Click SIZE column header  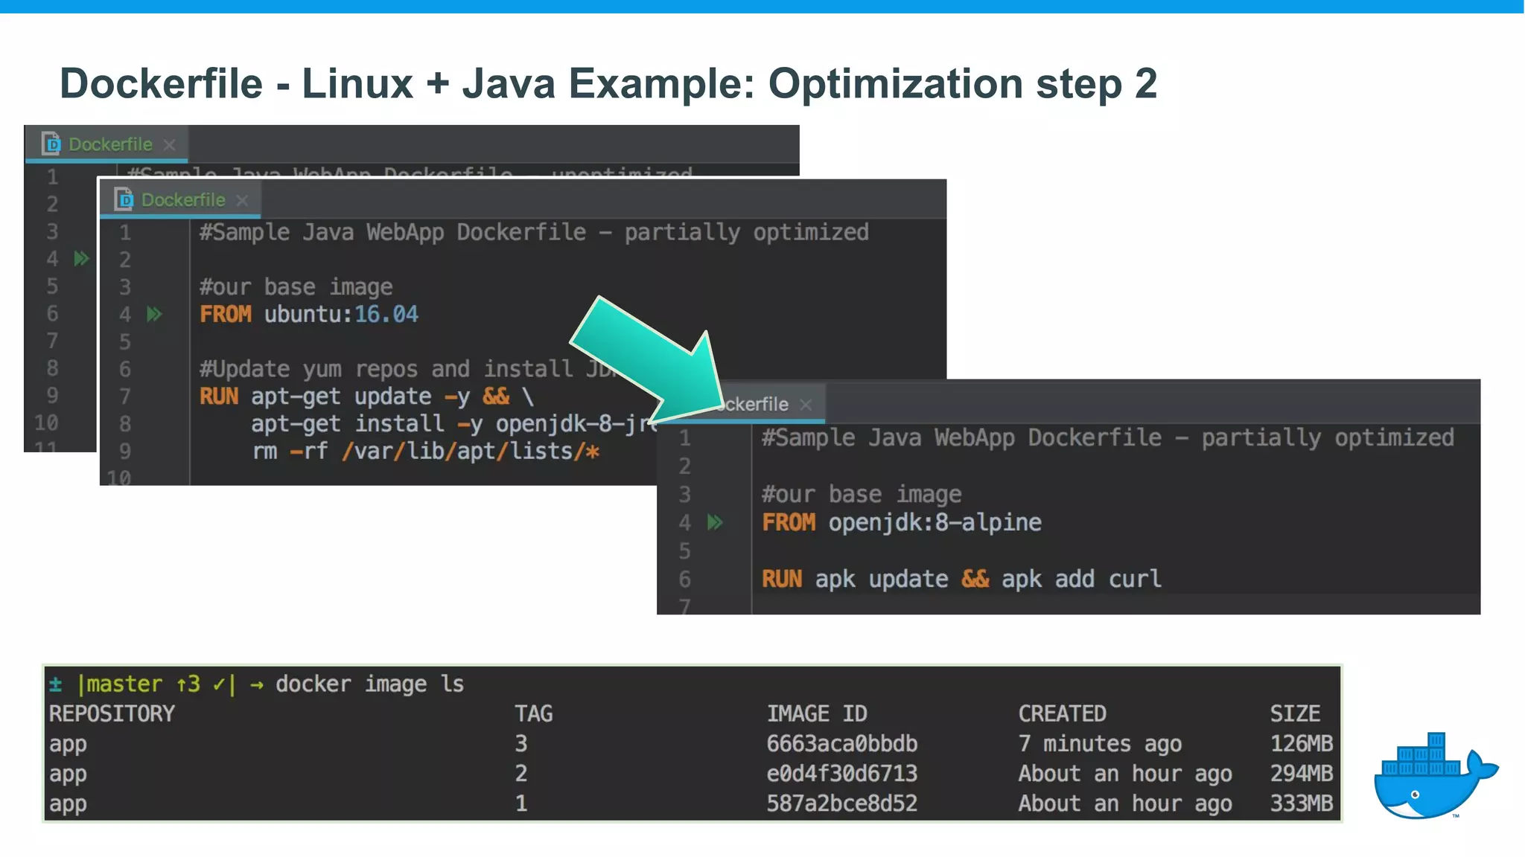coord(1295,713)
